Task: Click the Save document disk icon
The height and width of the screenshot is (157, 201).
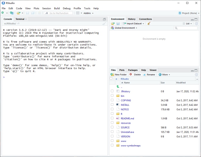Action: (27, 13)
